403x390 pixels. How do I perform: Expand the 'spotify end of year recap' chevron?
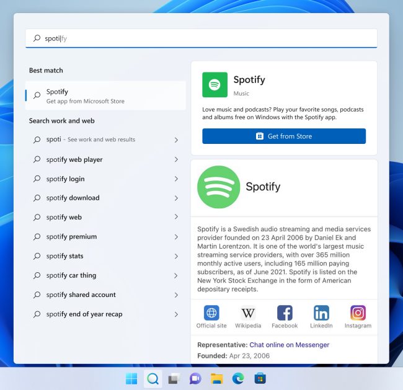tap(176, 314)
